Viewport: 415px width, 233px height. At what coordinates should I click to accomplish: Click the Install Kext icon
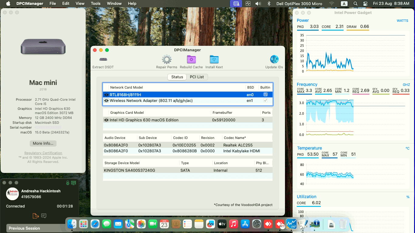click(x=214, y=60)
